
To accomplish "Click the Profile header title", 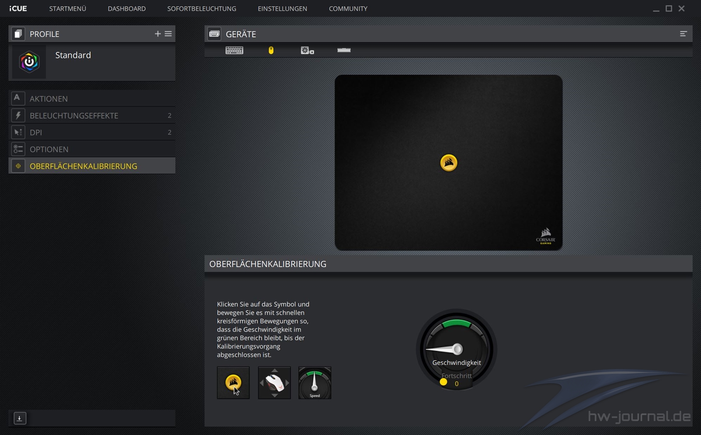I will click(x=44, y=34).
